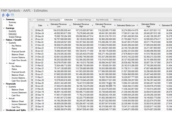Select Key Metrics under Ratios Quarterly
This screenshot has width=172, height=119.
16,46
